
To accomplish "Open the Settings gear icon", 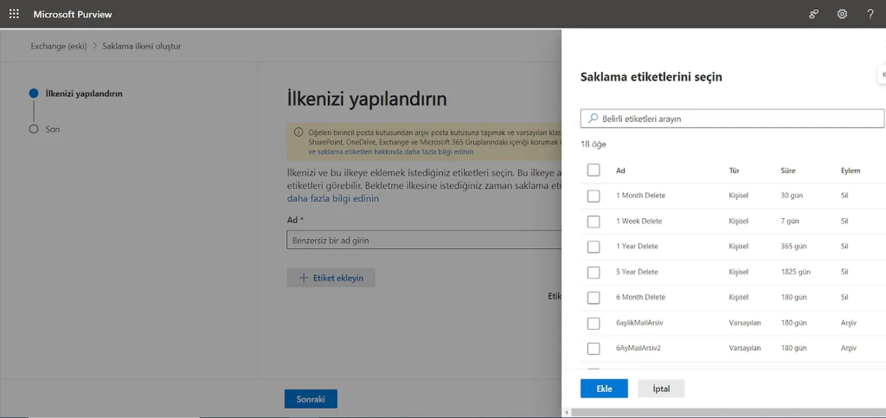I will (842, 15).
